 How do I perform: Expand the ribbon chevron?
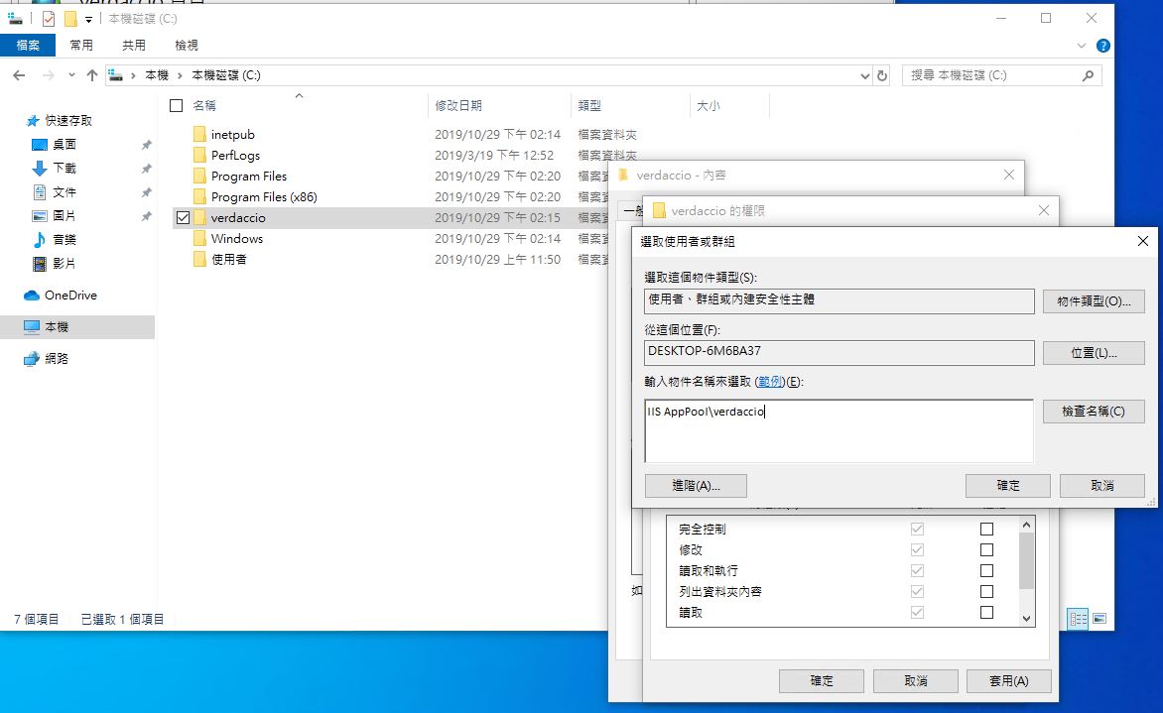[1081, 46]
